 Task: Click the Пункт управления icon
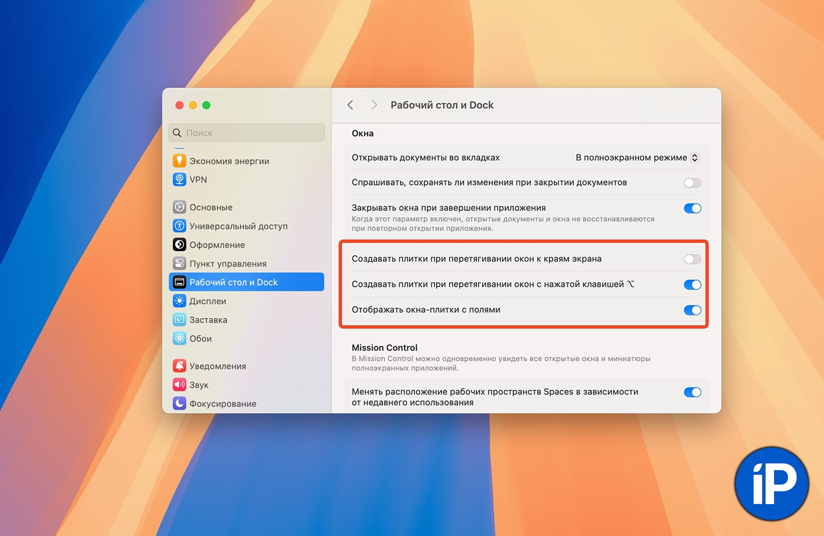point(180,263)
